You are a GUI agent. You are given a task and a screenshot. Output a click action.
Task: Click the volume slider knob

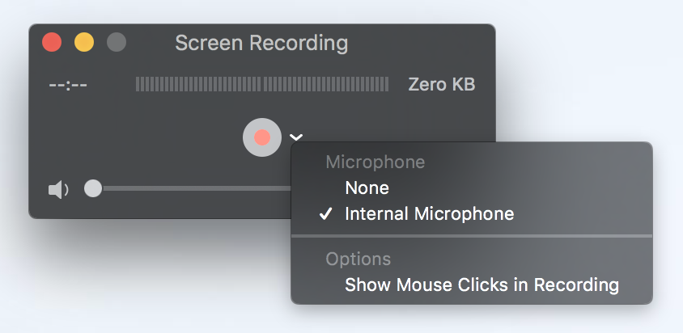[x=93, y=188]
